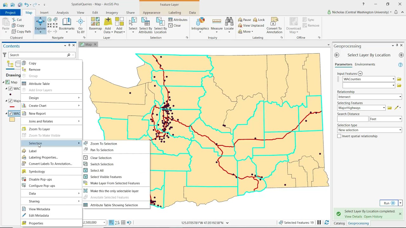Expand the Design submenu

51,98
